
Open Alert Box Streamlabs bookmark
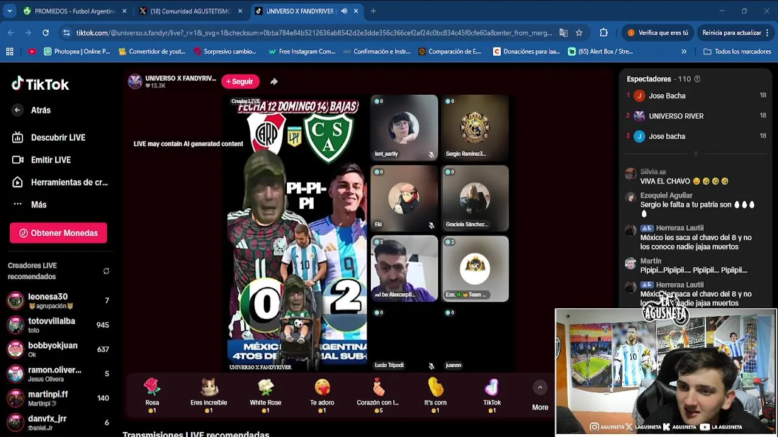tap(601, 52)
